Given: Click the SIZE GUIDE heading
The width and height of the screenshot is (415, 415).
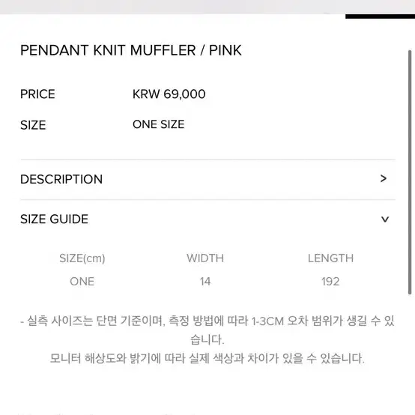Looking at the screenshot, I should point(54,219).
